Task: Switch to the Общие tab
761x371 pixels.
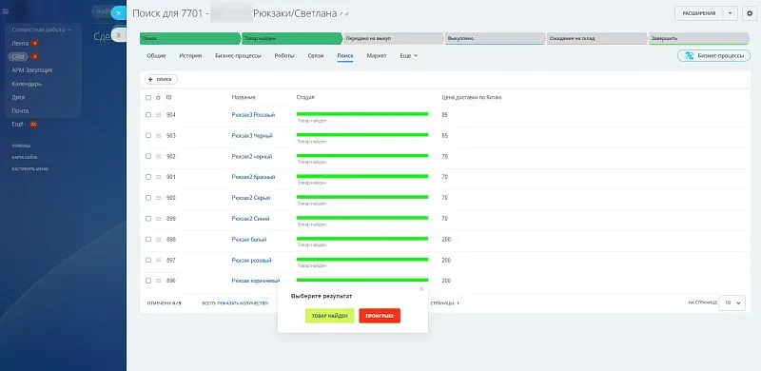Action: pyautogui.click(x=156, y=56)
